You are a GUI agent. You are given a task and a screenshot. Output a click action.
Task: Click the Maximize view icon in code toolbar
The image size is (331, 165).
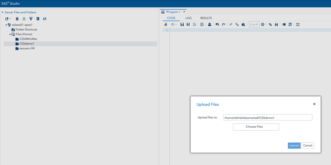pyautogui.click(x=298, y=24)
